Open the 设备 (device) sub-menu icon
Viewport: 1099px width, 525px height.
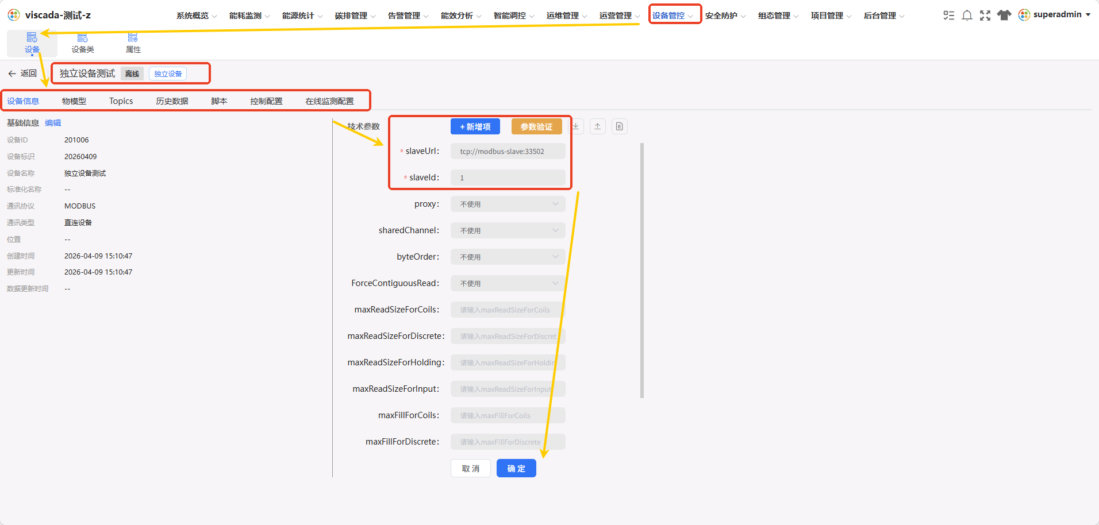click(x=32, y=37)
